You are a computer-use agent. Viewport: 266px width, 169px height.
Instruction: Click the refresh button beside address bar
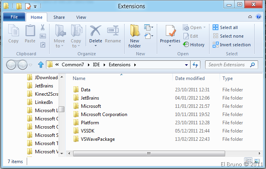click(196, 65)
